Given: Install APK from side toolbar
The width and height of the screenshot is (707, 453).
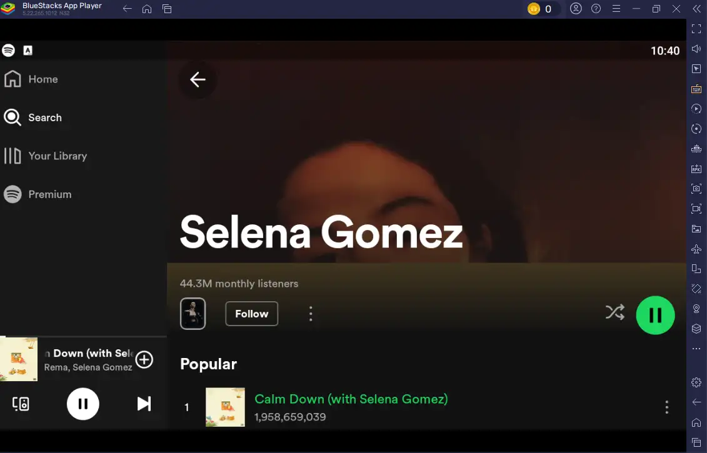Looking at the screenshot, I should [x=696, y=169].
